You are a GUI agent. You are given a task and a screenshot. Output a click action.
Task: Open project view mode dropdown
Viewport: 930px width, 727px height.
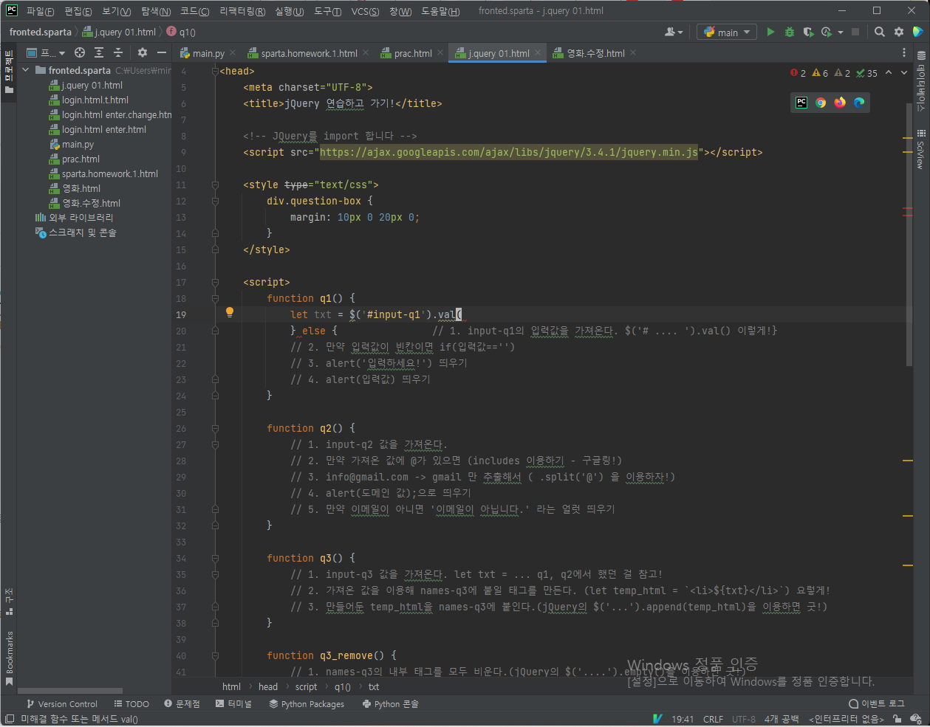coord(46,52)
